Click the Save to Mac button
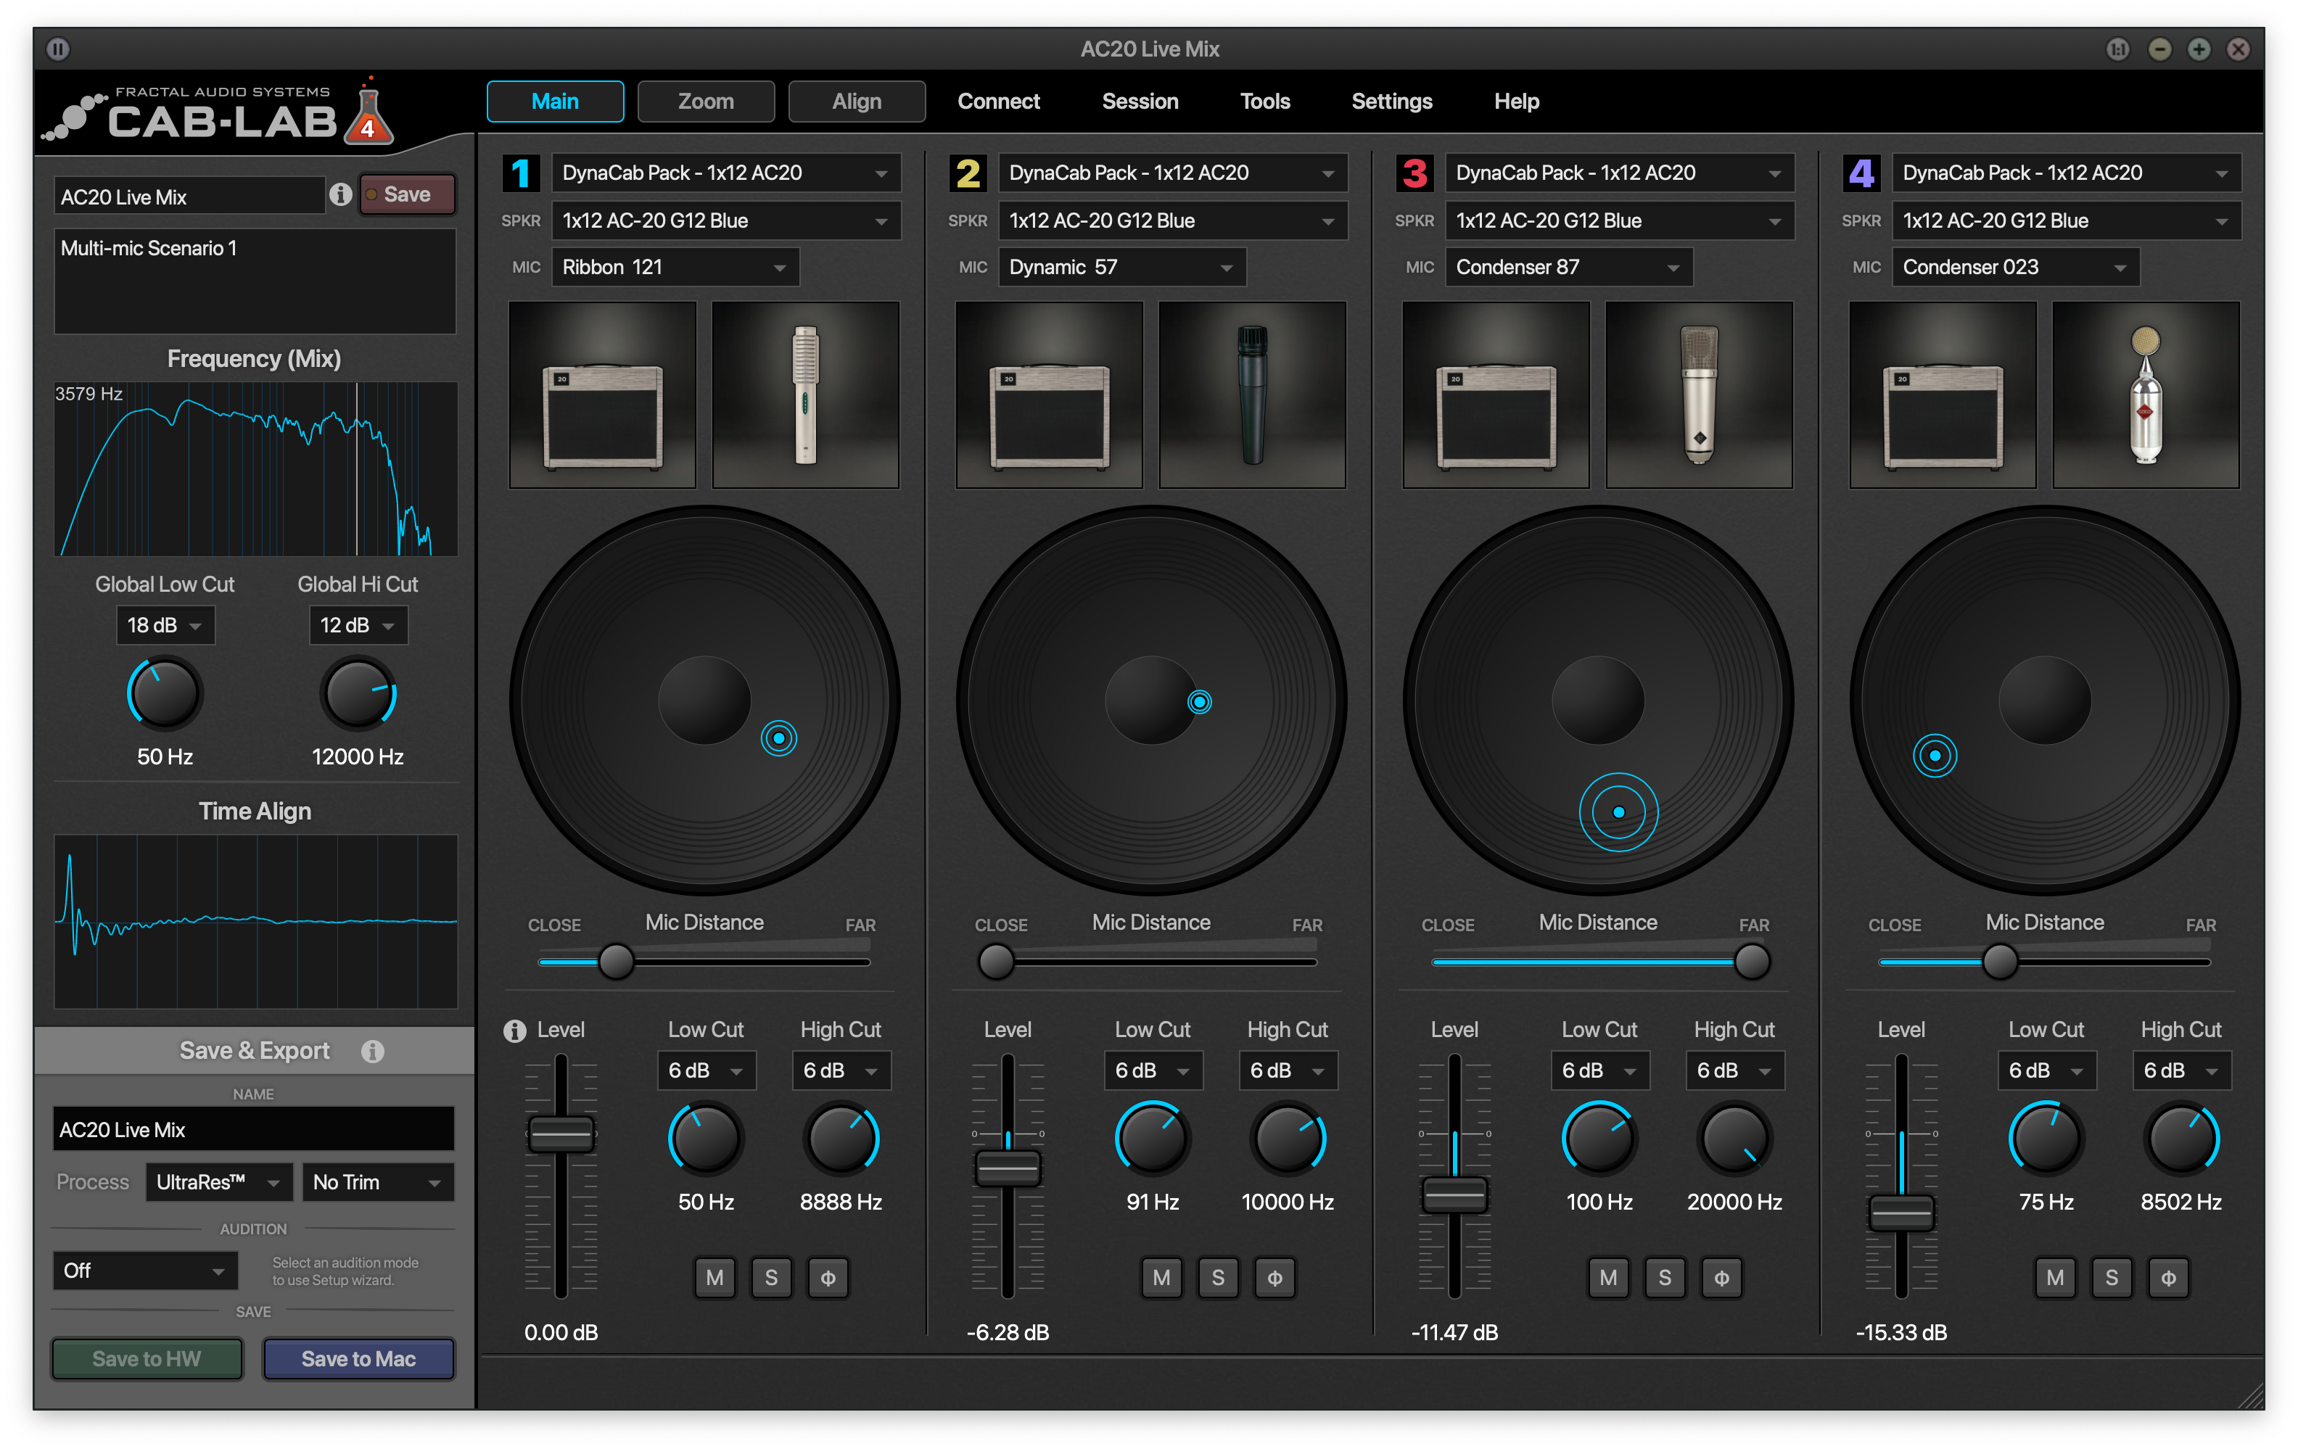2298x1449 pixels. (358, 1358)
